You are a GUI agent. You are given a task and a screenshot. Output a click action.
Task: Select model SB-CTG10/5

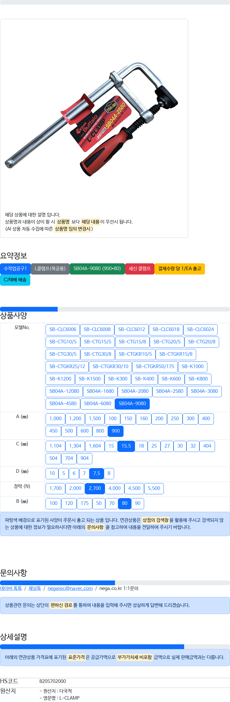pos(63,342)
